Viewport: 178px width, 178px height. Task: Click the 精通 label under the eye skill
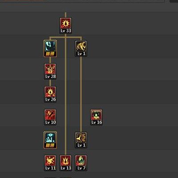click(50, 146)
